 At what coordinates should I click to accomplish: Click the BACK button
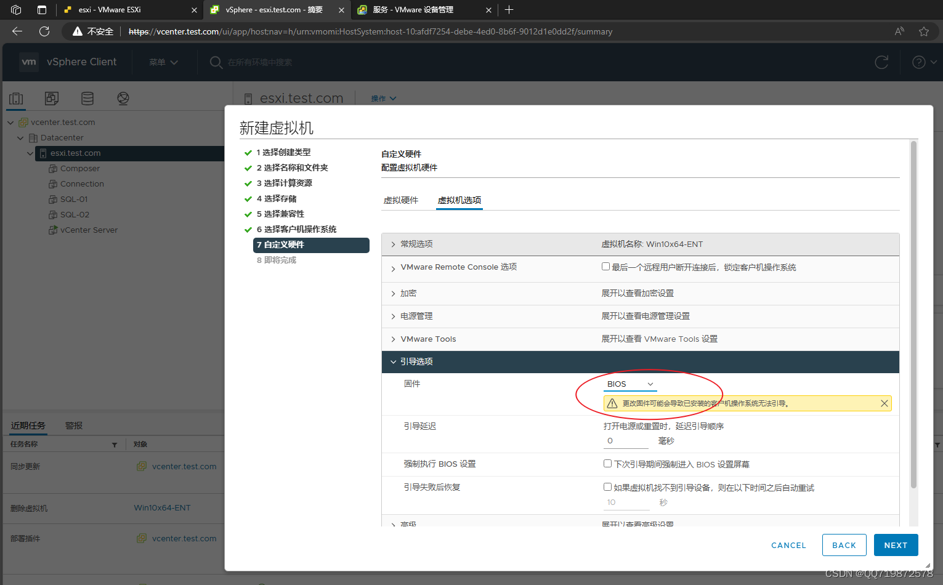click(844, 546)
